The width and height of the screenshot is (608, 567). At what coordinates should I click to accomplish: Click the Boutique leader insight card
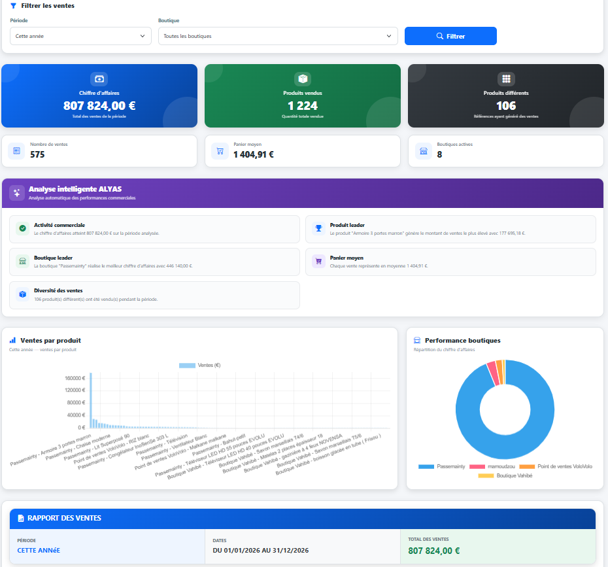[x=154, y=262]
